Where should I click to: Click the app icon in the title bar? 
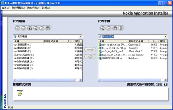click(2, 3)
